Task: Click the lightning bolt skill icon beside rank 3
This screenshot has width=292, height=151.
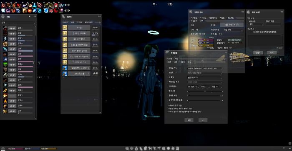Action: point(5,39)
